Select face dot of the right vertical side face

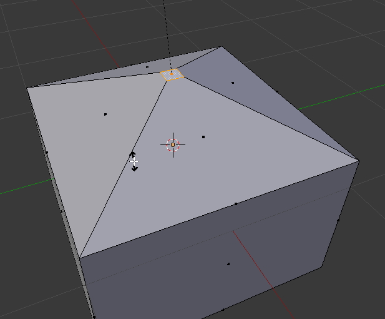coord(338,220)
